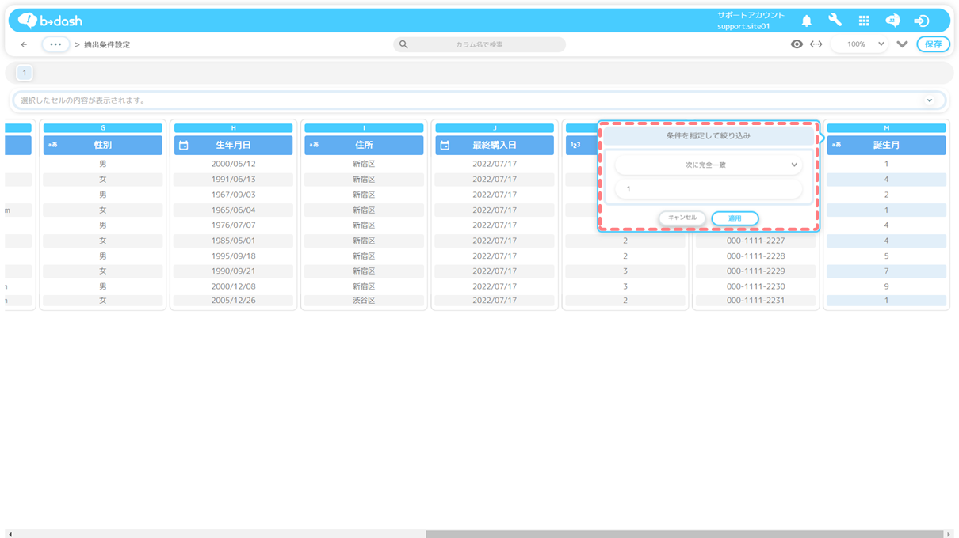Click the 123 number-type icon

575,146
